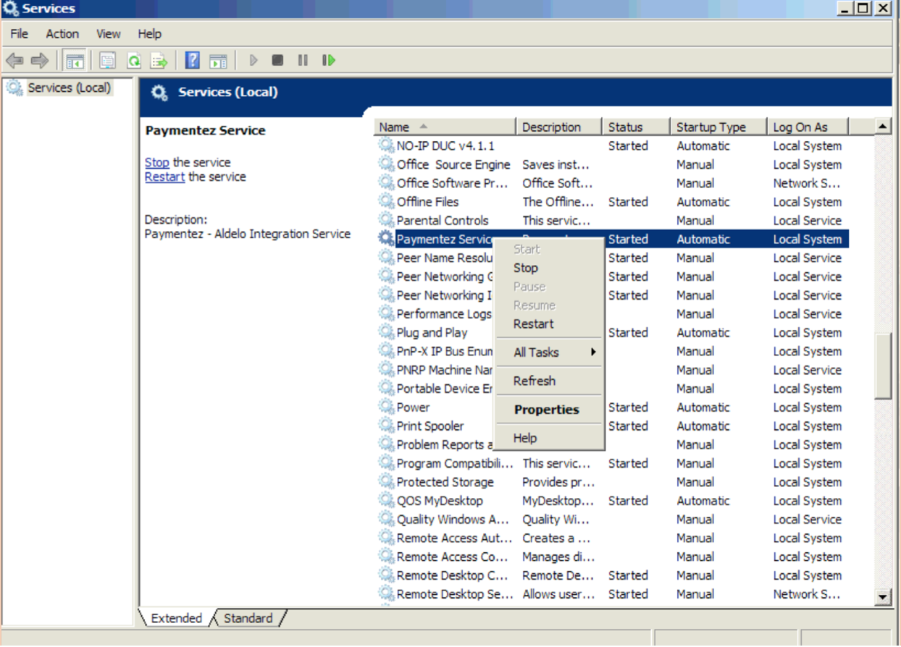The height and width of the screenshot is (647, 901).
Task: Click the Start Service play toolbar icon
Action: pos(253,61)
